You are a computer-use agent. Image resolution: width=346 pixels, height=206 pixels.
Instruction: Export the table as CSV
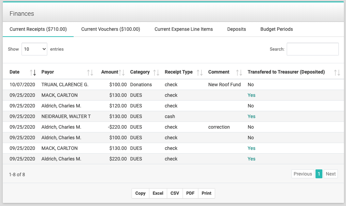(x=175, y=193)
